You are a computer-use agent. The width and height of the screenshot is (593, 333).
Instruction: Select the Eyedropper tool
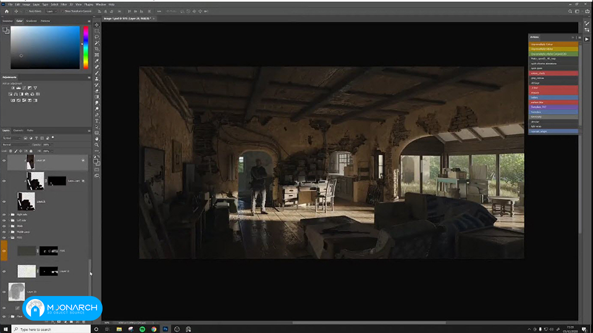tap(97, 61)
